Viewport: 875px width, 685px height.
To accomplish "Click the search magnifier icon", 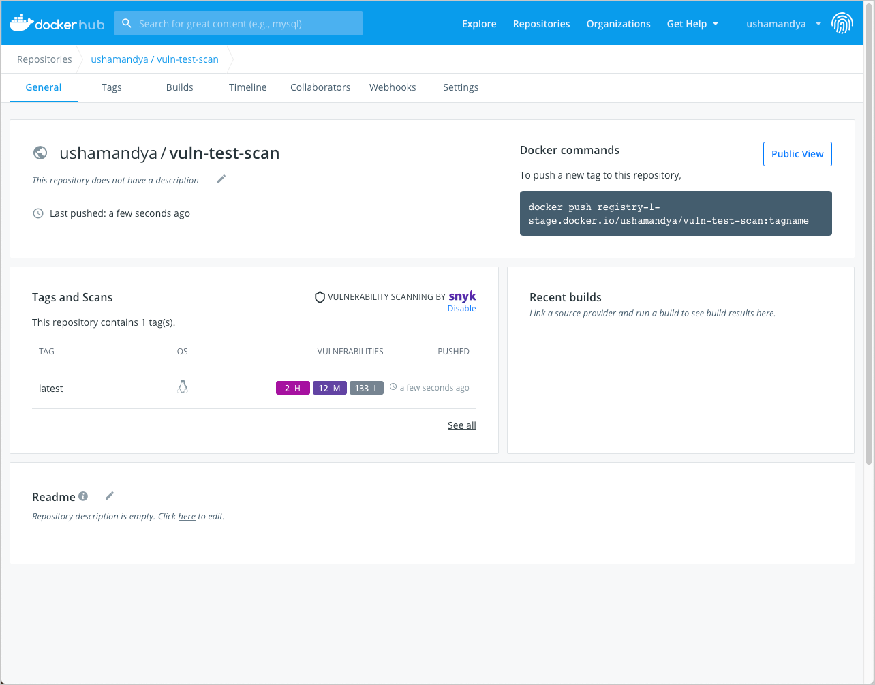I will pyautogui.click(x=127, y=24).
